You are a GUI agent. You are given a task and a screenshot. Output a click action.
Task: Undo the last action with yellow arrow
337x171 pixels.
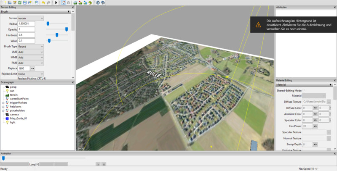[43, 3]
